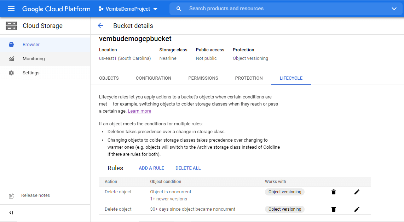Click the Cloud Storage sidebar title
Viewport: 404px width, 222px height.
click(42, 26)
